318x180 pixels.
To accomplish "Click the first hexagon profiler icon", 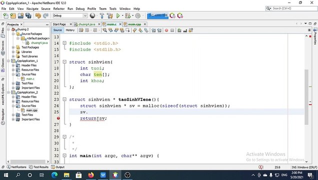I will (172, 15).
